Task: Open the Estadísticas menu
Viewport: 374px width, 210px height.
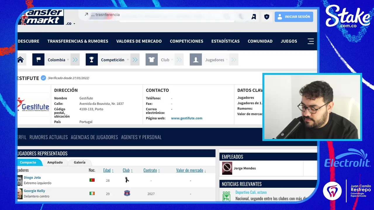Action: tap(225, 41)
